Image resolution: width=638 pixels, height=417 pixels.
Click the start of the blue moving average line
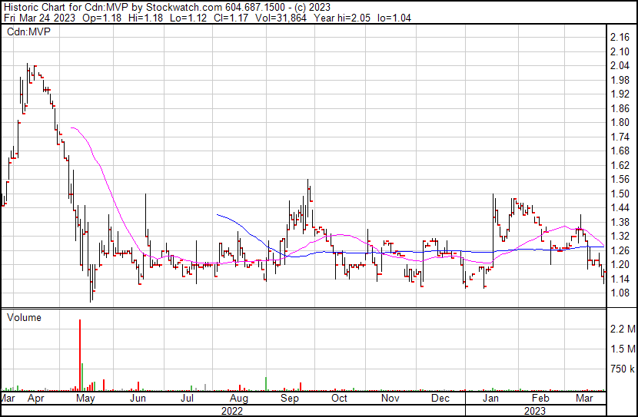[x=218, y=214]
